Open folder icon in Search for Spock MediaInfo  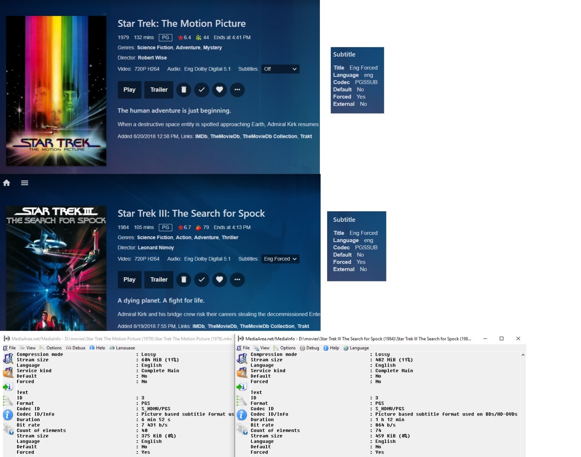click(242, 373)
